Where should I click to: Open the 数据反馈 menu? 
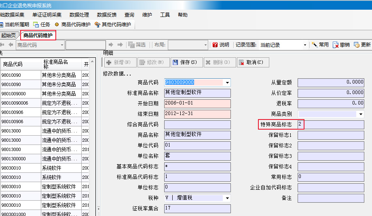[106, 15]
